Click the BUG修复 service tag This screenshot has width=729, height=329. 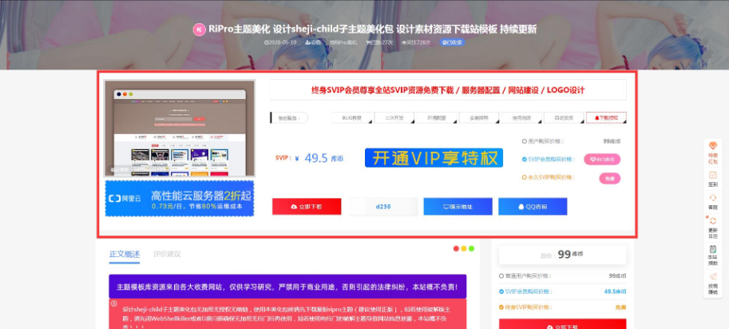click(352, 118)
